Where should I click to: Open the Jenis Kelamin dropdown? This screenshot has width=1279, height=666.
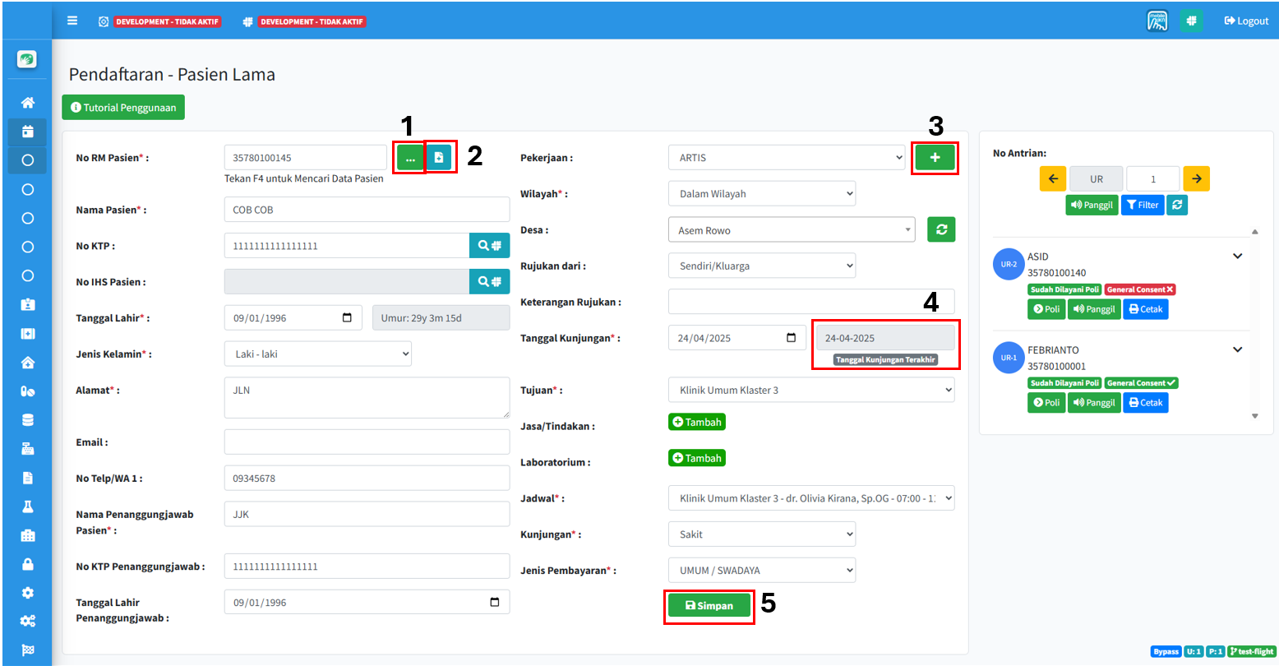coord(317,354)
